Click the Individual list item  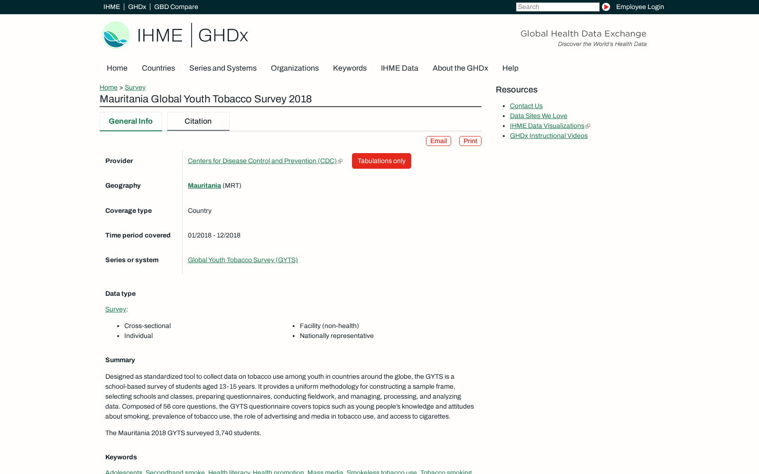click(139, 336)
